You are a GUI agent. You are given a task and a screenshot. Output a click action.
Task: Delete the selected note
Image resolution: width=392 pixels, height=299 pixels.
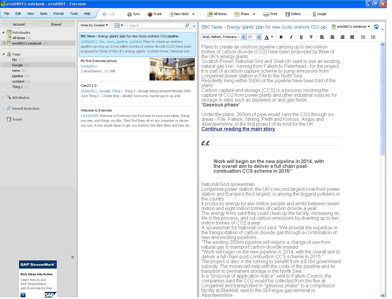[293, 14]
